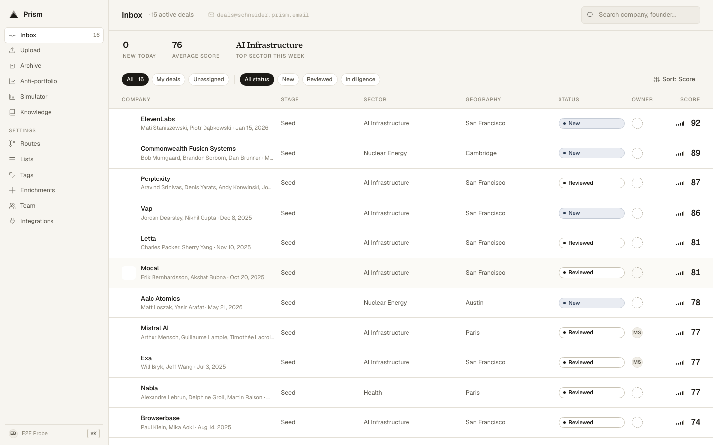Click the Prism logo icon

14,14
